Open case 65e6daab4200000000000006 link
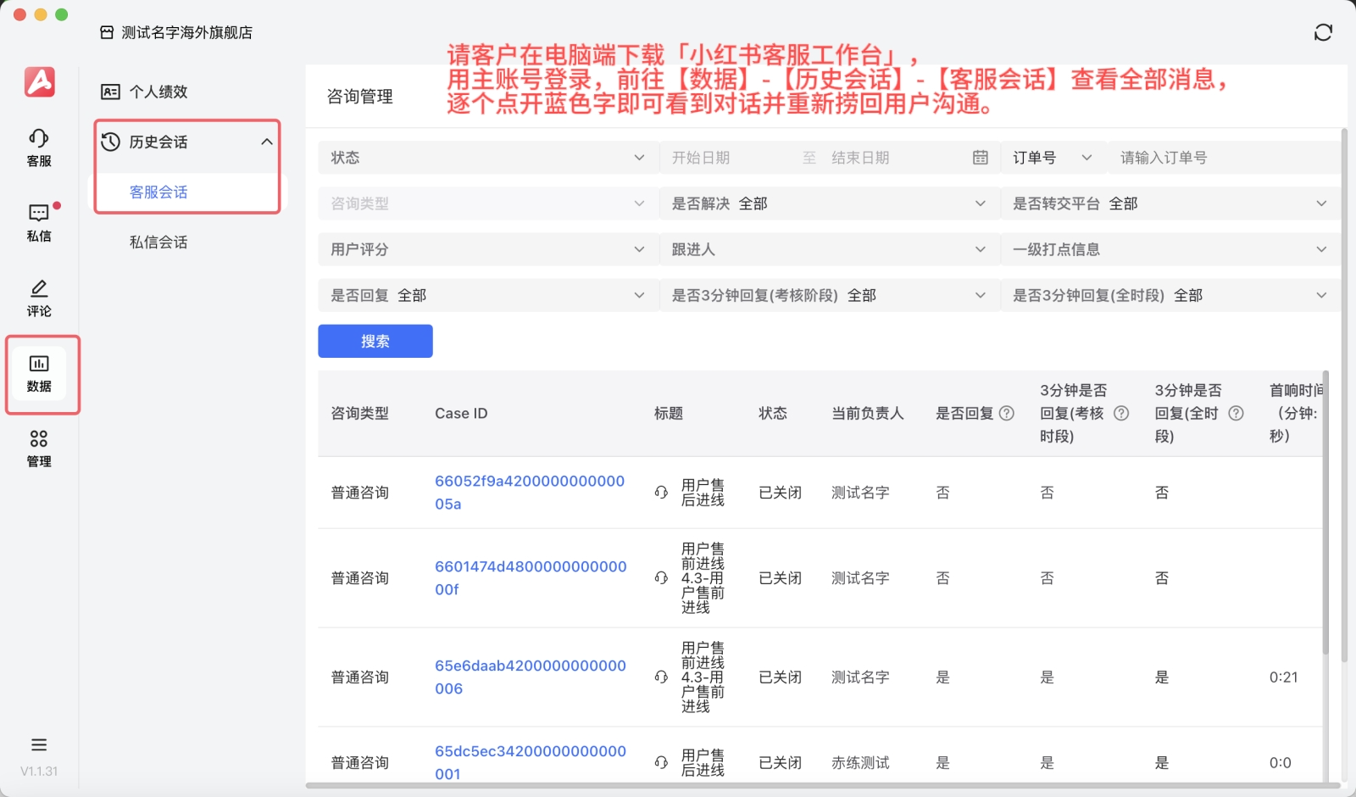This screenshot has height=797, width=1356. click(x=531, y=677)
